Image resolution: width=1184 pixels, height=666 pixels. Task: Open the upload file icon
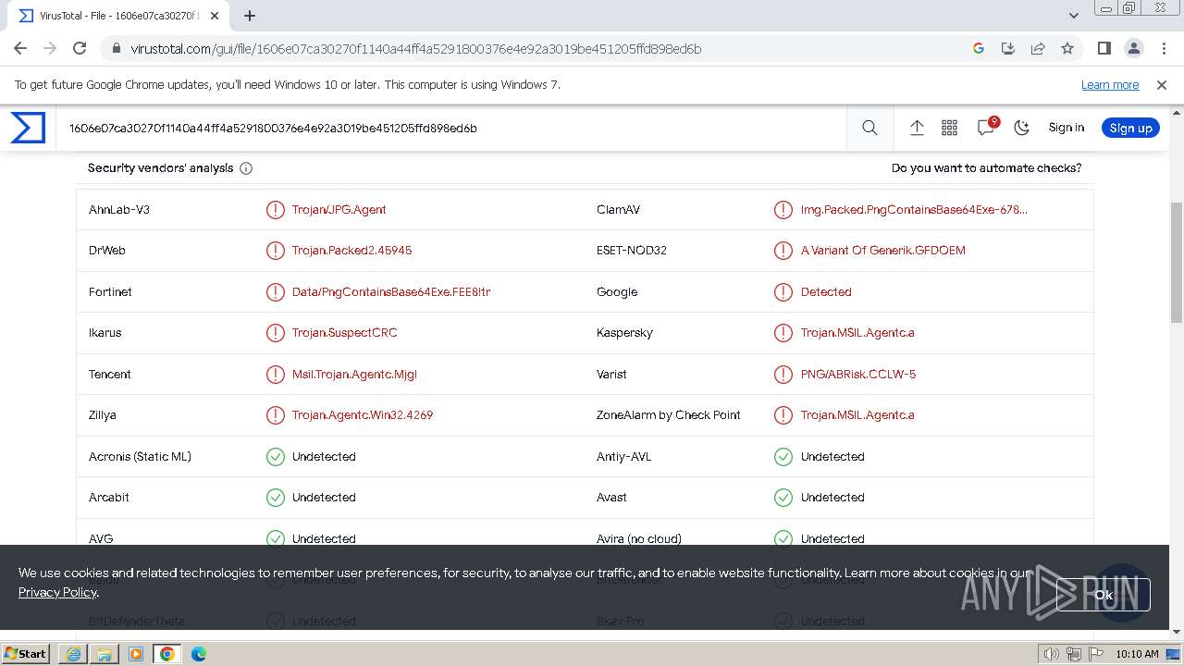click(917, 128)
